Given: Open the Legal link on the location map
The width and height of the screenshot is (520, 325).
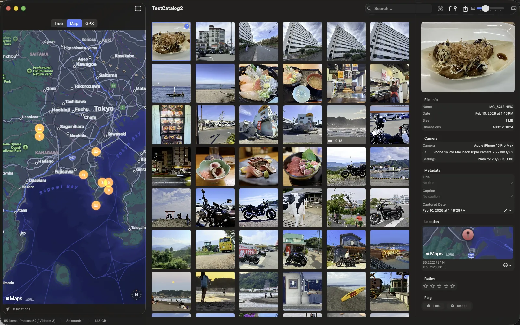Looking at the screenshot, I should coord(450,254).
